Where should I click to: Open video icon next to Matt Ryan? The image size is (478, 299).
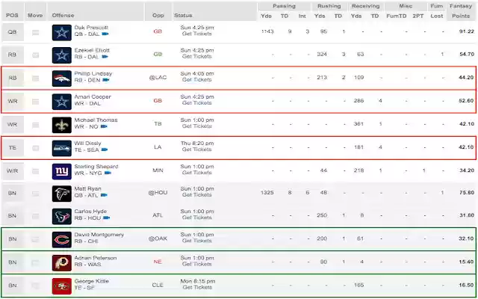(105, 195)
